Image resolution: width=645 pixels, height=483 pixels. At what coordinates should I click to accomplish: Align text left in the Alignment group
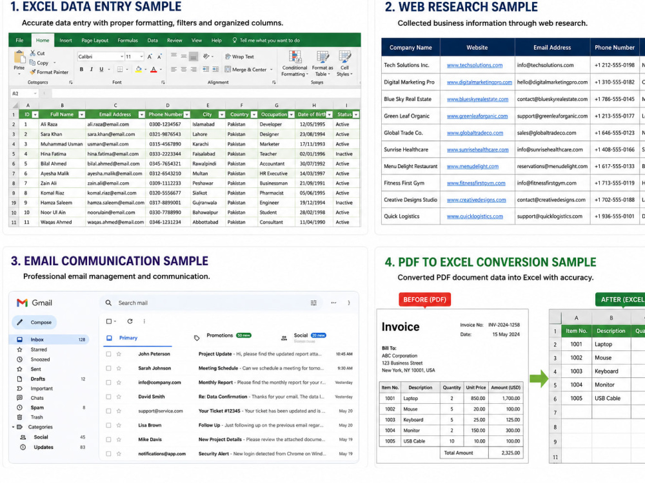tap(174, 70)
